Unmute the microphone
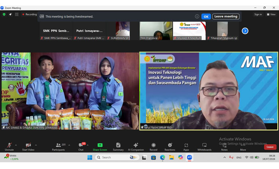The height and width of the screenshot is (169, 279). 9,147
